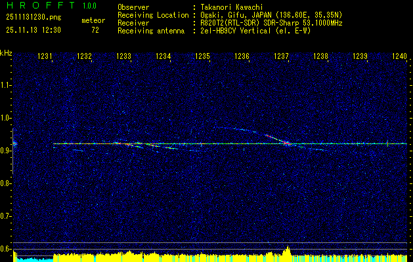Click the 1235 time marker
413x262 pixels.
click(x=202, y=56)
